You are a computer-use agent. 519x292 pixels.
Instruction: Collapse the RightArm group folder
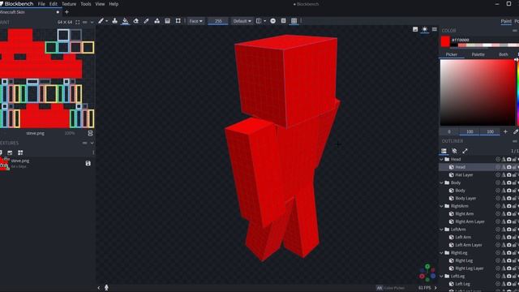[441, 206]
